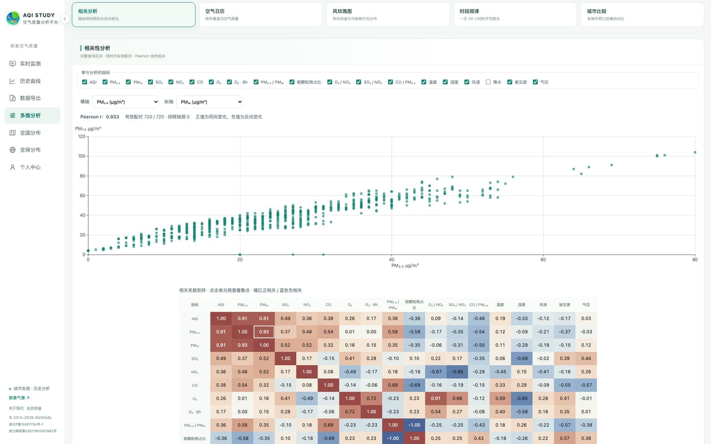Open 关于我们 link
Viewport: 711px width, 444px height.
click(x=16, y=408)
